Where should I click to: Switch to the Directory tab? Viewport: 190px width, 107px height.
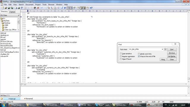pyautogui.click(x=4, y=12)
